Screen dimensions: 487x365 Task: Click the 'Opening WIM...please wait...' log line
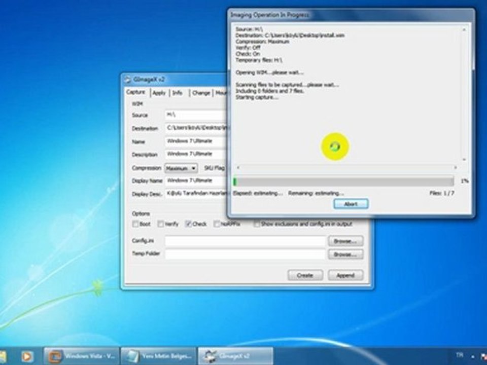(269, 72)
